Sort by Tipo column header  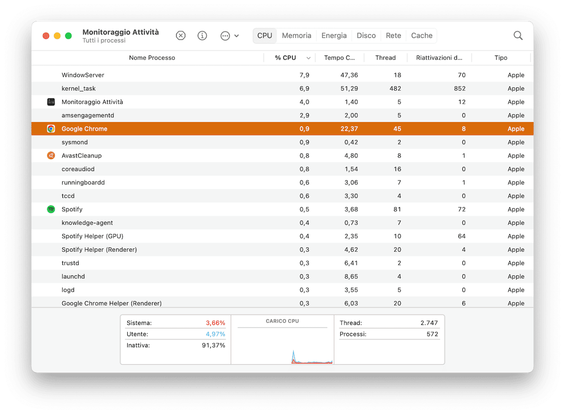pos(501,58)
